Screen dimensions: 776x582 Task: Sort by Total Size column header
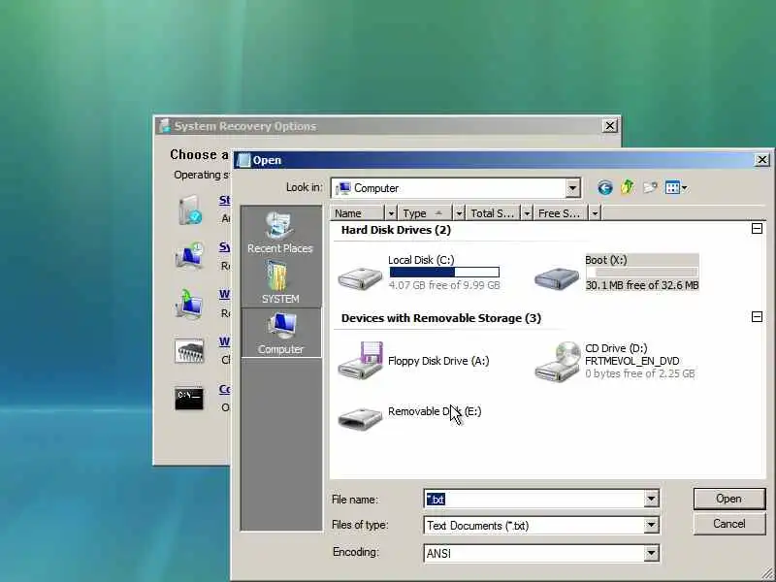click(x=494, y=213)
